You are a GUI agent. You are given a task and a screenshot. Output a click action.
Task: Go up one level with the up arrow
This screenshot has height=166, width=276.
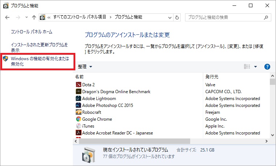pyautogui.click(x=34, y=17)
